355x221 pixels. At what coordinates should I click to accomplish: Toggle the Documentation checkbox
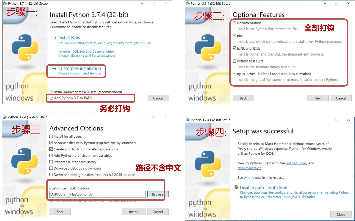234,23
